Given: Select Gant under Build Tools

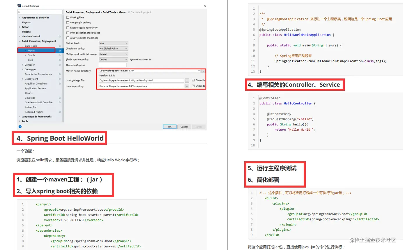Looking at the screenshot, I should click(31, 60).
